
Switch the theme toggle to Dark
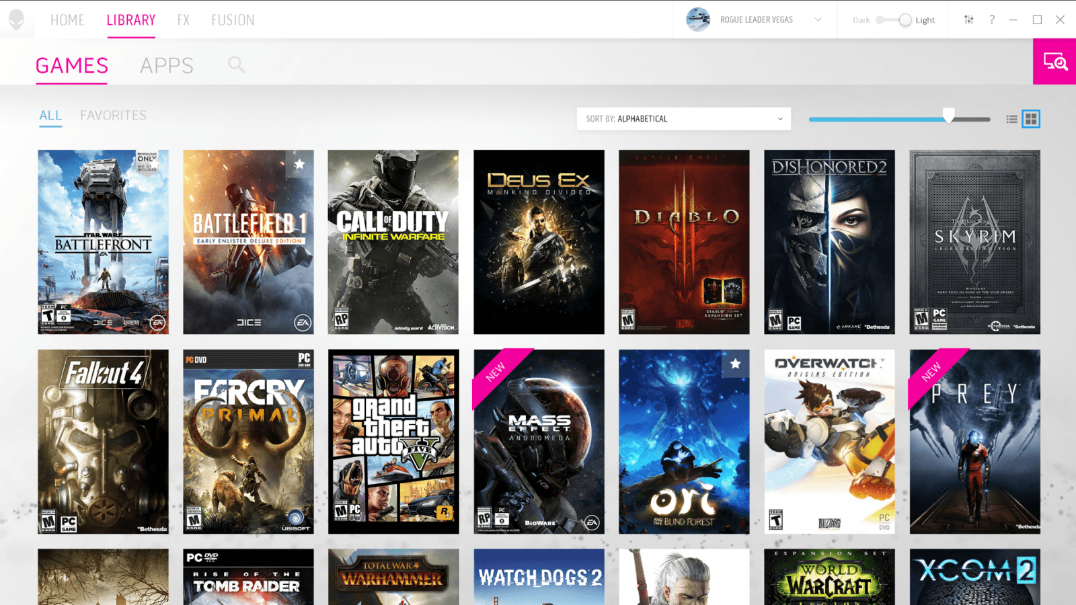pos(881,20)
